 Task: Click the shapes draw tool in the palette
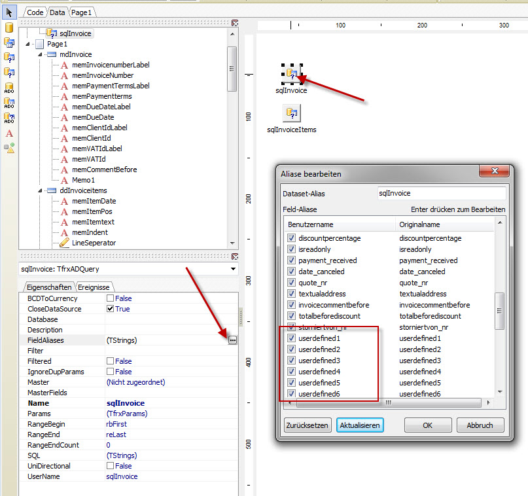pyautogui.click(x=9, y=148)
